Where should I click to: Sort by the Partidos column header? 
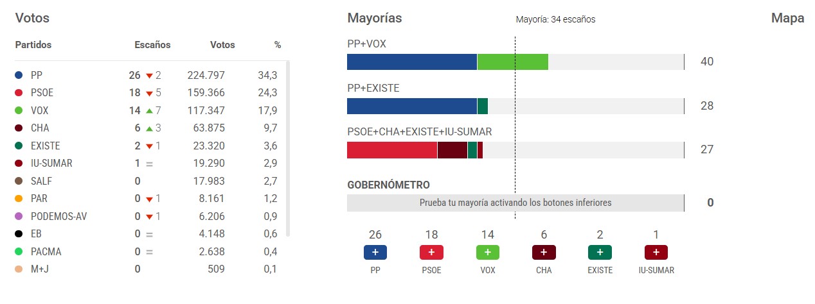(33, 45)
